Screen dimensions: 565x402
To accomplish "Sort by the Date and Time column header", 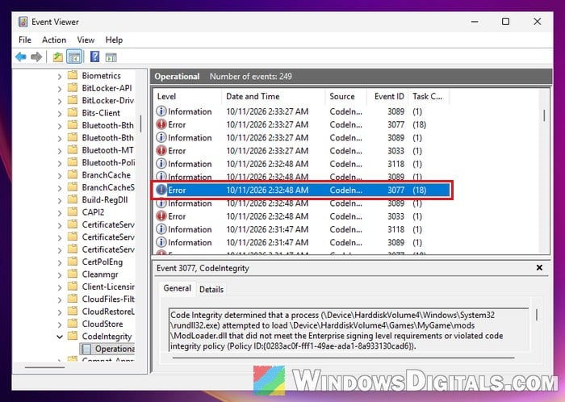I will coord(273,97).
